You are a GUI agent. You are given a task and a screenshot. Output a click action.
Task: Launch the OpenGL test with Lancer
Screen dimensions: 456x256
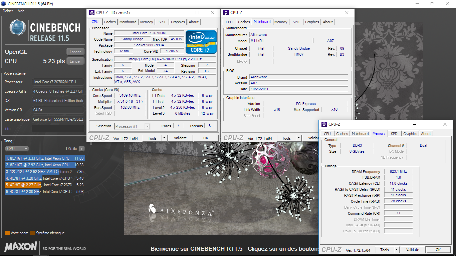tap(75, 52)
